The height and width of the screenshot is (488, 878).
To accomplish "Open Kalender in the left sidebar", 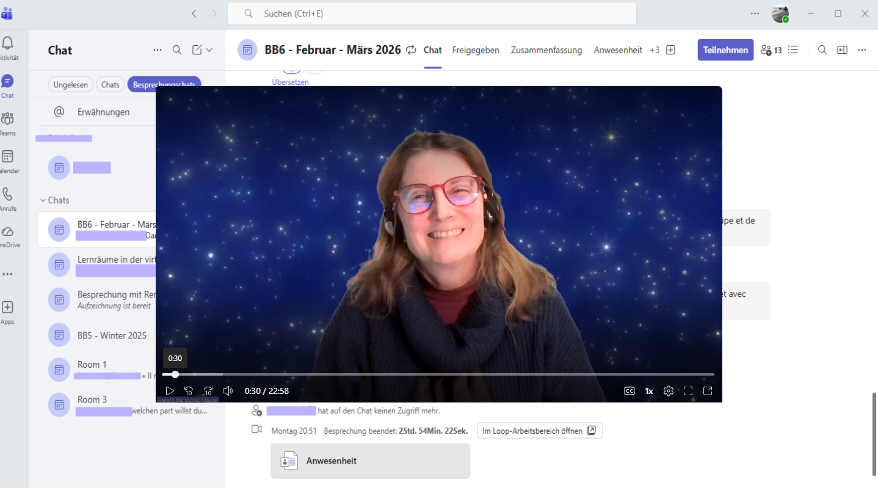I will (7, 162).
